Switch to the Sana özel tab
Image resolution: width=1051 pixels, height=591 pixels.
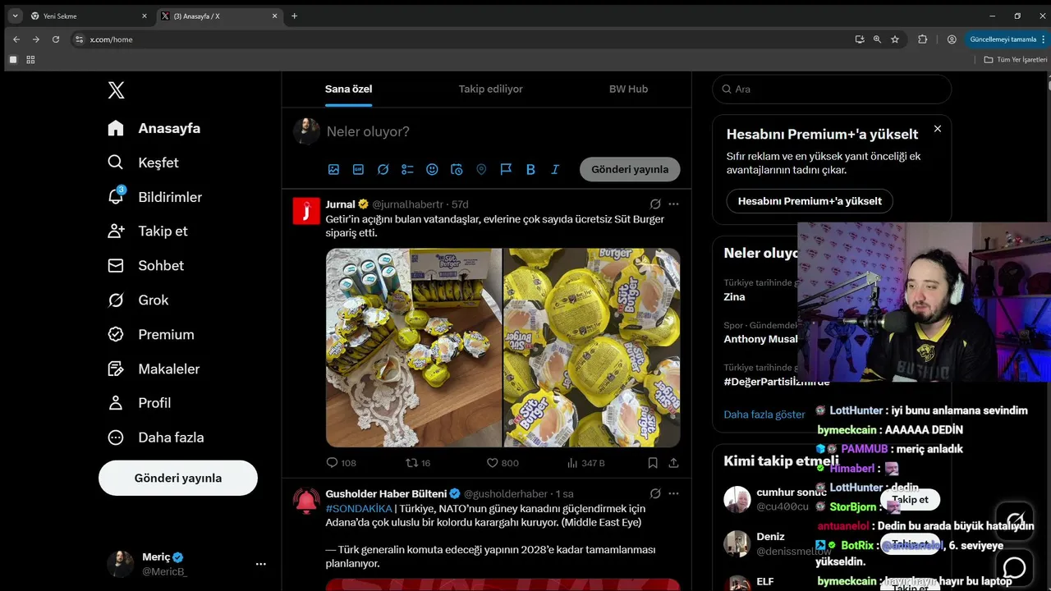click(x=348, y=89)
